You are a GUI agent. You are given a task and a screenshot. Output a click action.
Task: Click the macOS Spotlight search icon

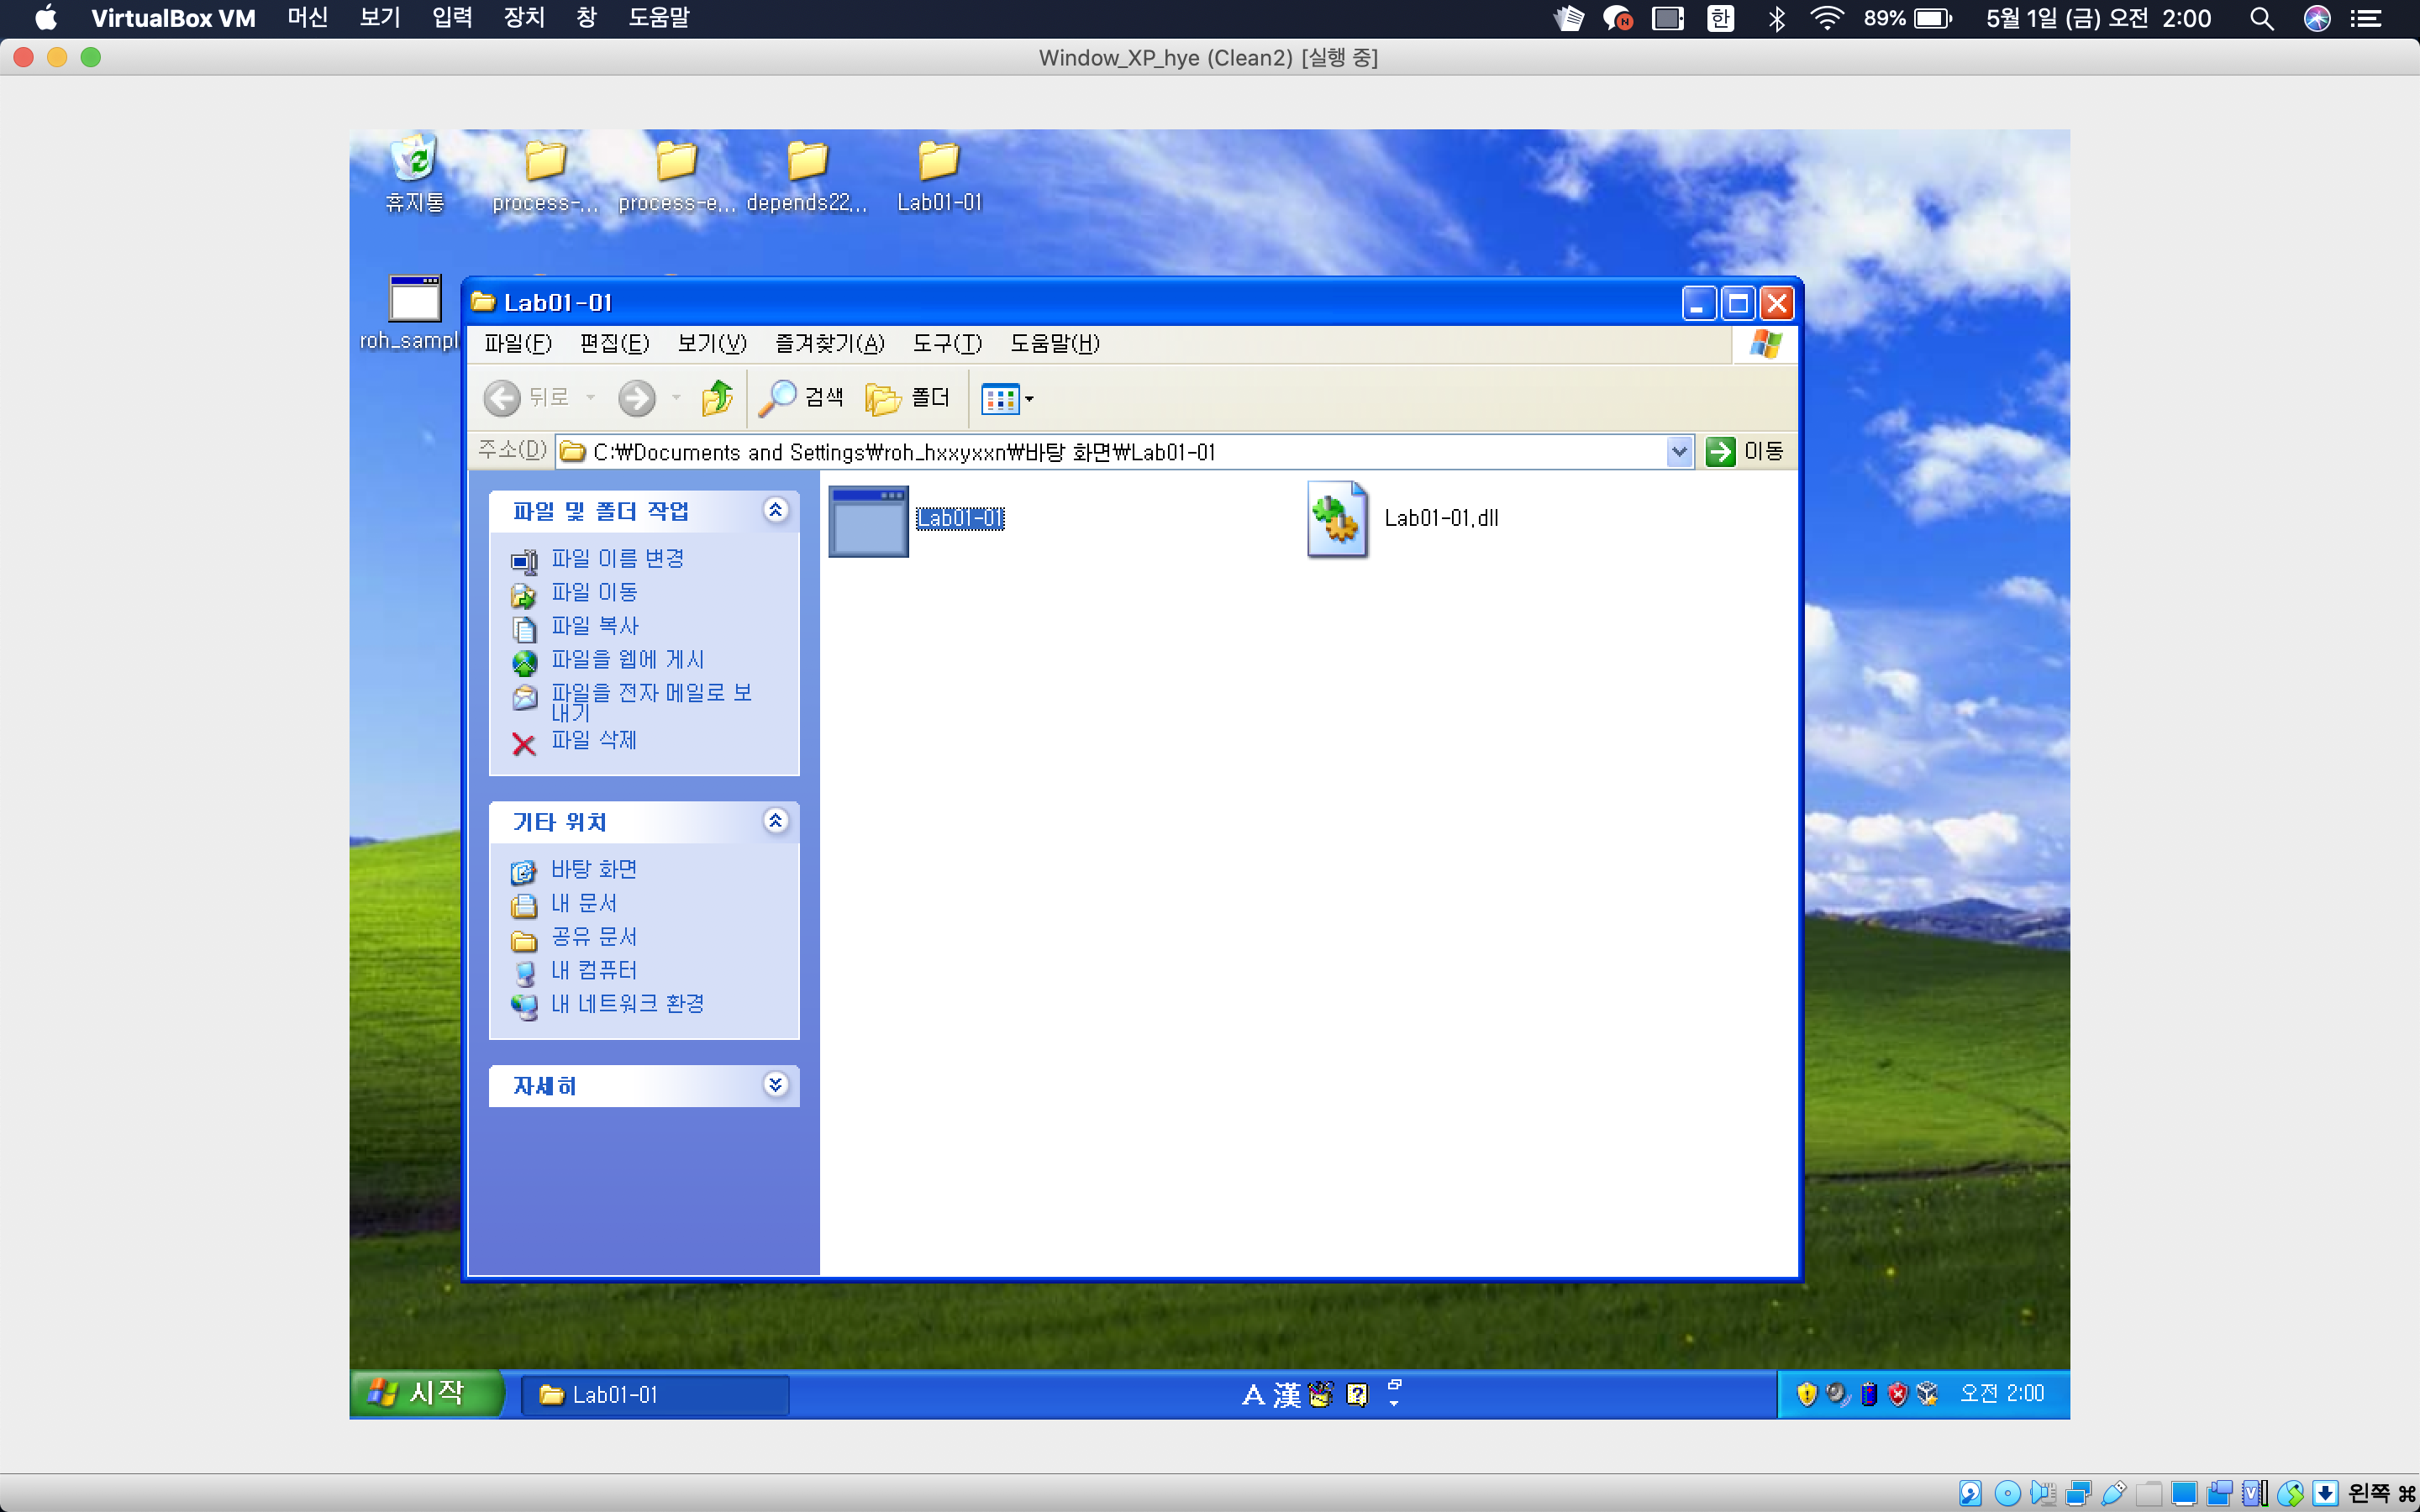[x=2261, y=19]
